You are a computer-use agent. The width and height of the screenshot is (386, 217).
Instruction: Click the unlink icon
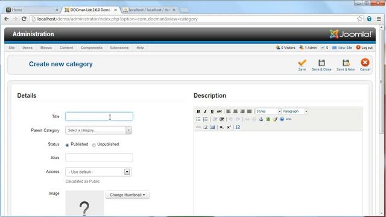pos(254,119)
